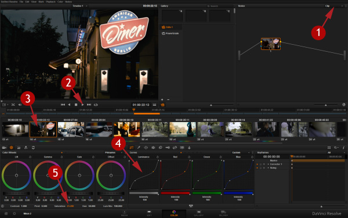Open the Primaries mode dropdown

(x=113, y=152)
